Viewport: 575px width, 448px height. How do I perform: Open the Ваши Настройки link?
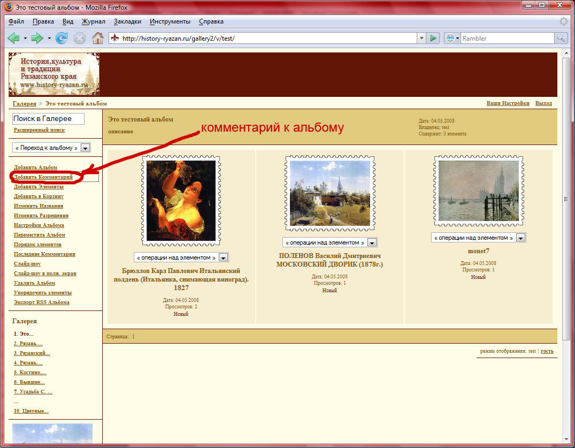pos(508,103)
